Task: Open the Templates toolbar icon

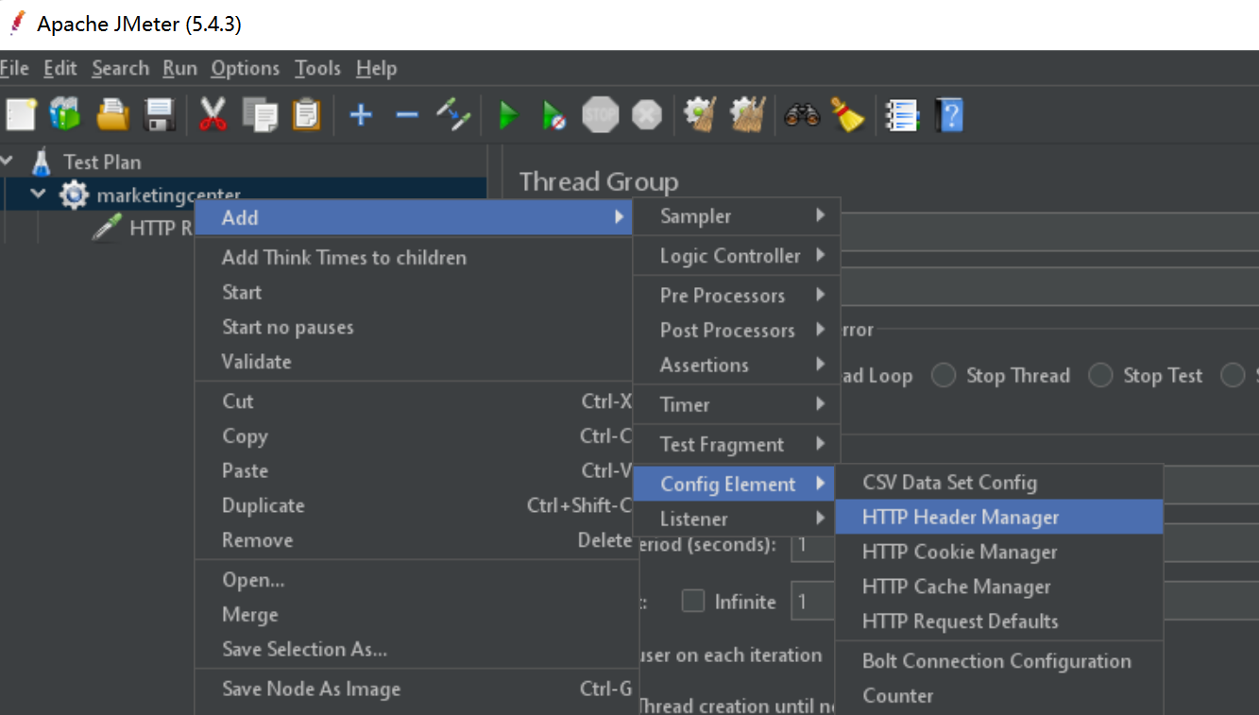Action: (x=65, y=115)
